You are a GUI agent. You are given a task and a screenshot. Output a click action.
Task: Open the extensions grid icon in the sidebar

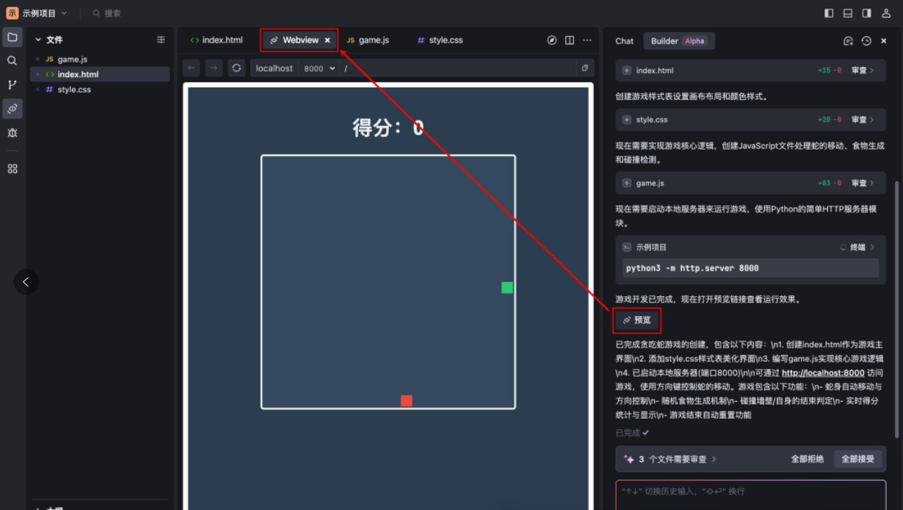[12, 169]
